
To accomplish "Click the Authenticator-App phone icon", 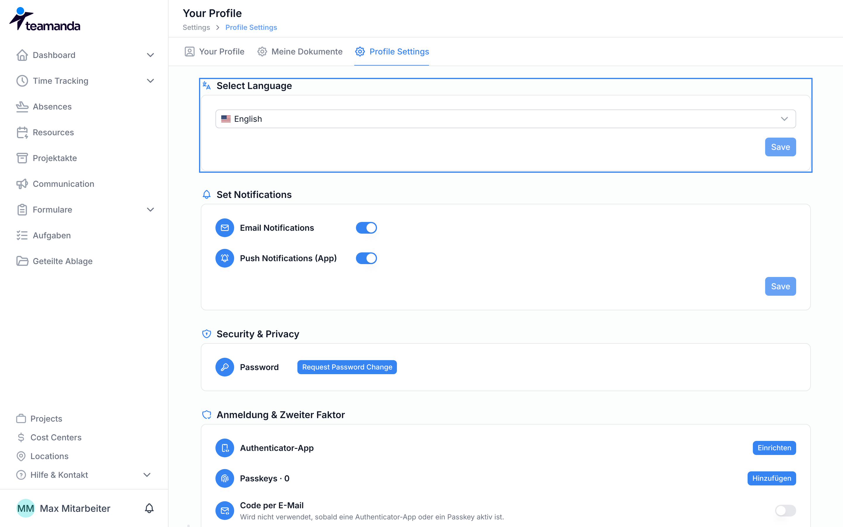I will pos(225,448).
